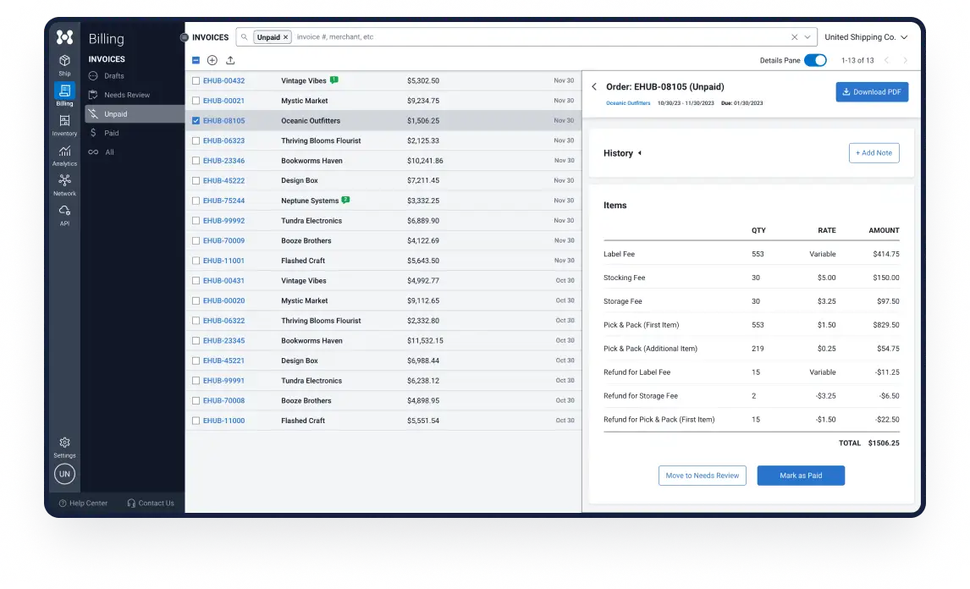Open the API section

pyautogui.click(x=64, y=215)
